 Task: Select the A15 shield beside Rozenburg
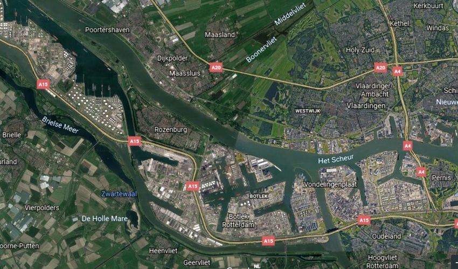pyautogui.click(x=134, y=141)
